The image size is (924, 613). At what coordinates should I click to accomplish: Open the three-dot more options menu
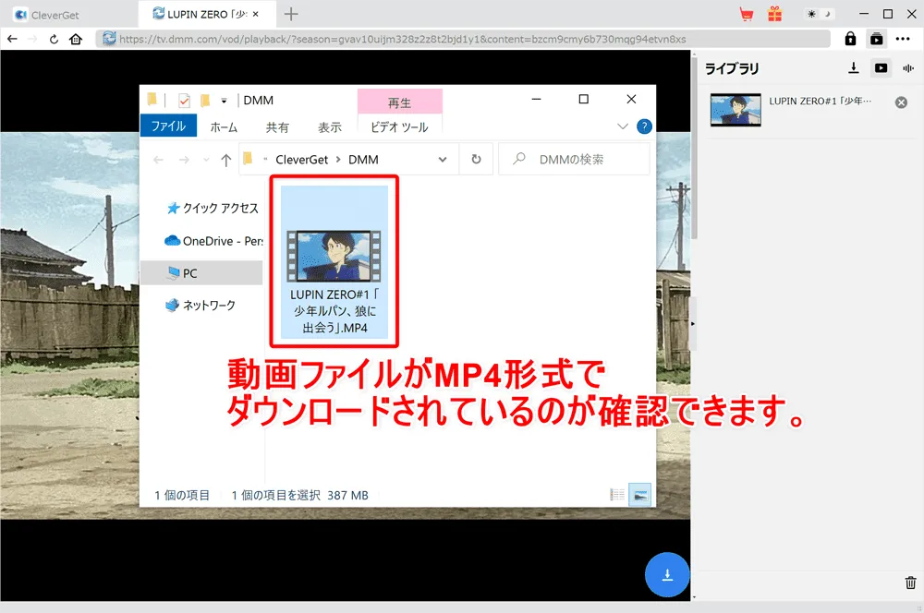(903, 39)
